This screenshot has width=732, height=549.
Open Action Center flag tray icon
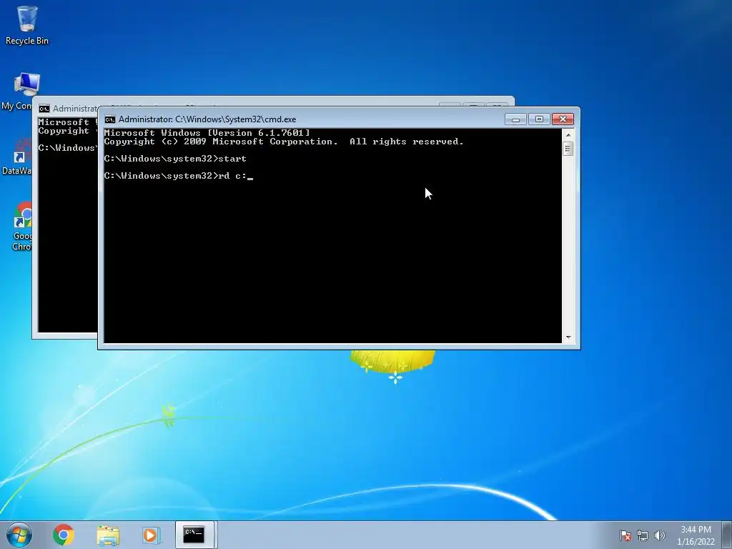pos(625,535)
